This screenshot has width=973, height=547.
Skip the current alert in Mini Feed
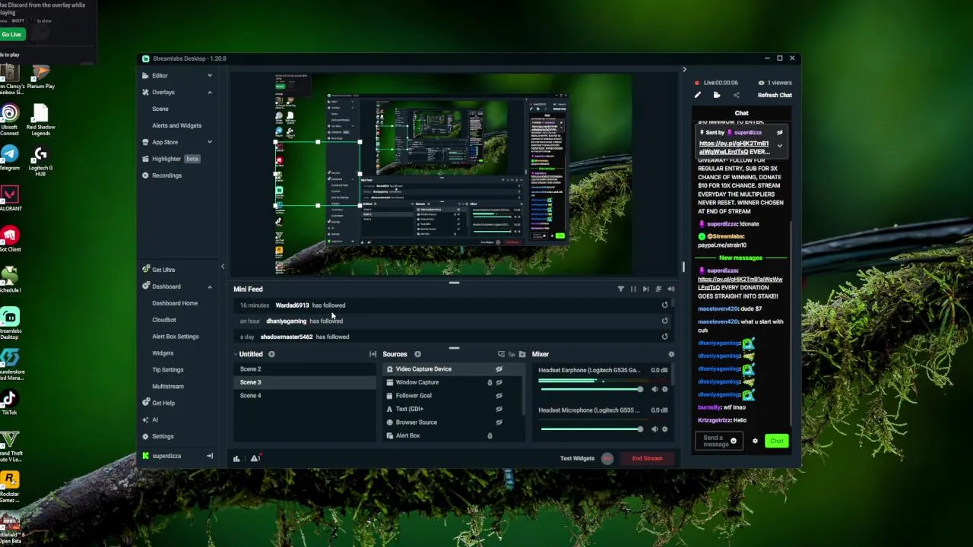645,289
